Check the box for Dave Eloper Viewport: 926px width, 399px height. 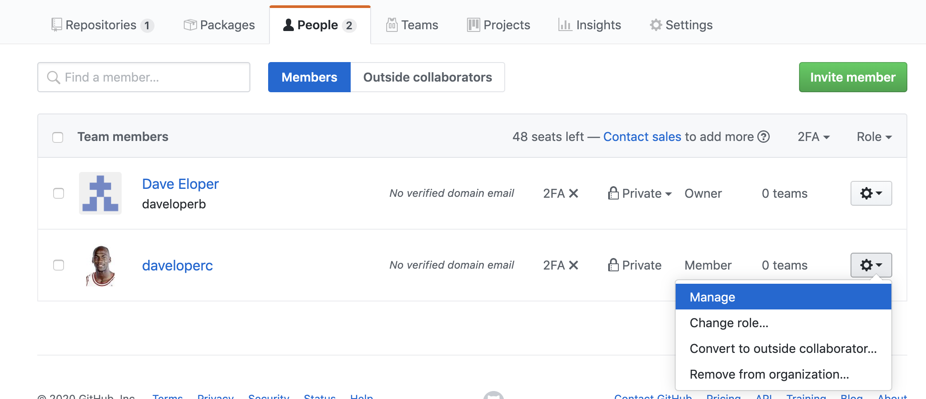(x=59, y=193)
